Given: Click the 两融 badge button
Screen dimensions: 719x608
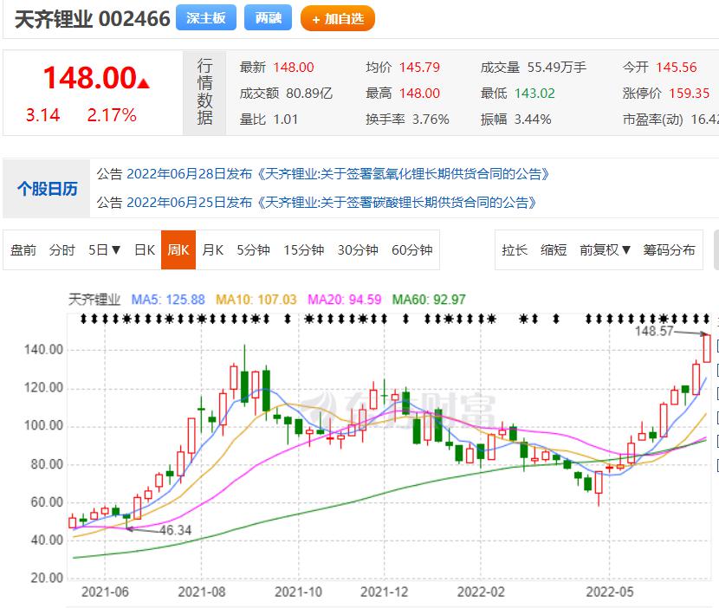Looking at the screenshot, I should coord(268,18).
